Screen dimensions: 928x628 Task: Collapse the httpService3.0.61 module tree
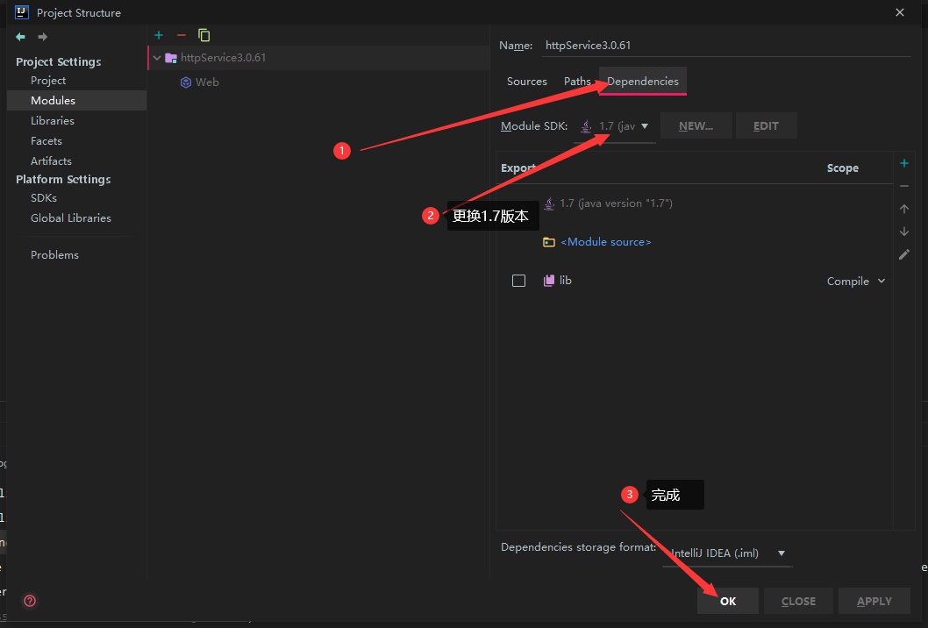pos(156,57)
